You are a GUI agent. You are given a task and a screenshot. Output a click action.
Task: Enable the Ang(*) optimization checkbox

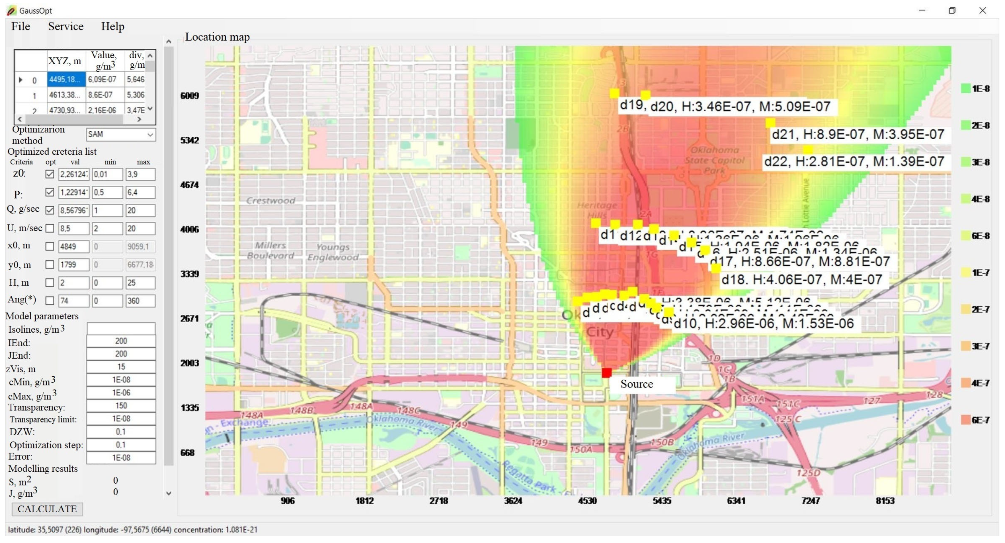[50, 301]
